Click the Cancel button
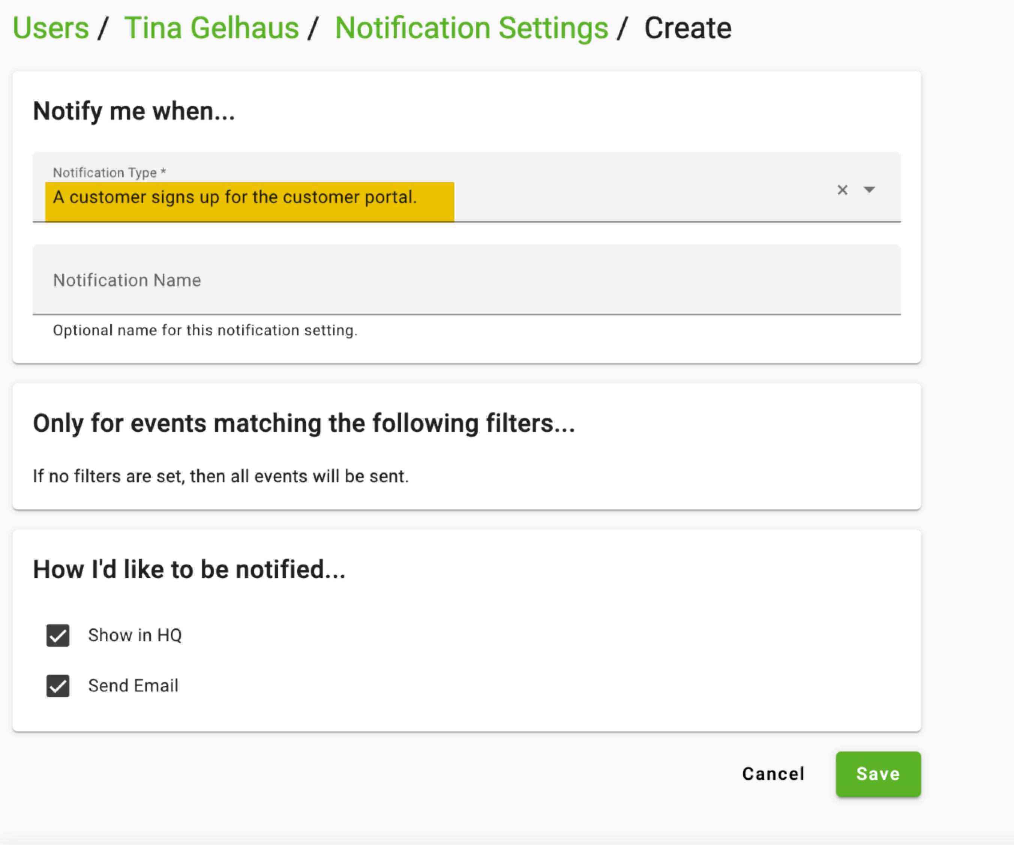1014x845 pixels. pos(773,774)
